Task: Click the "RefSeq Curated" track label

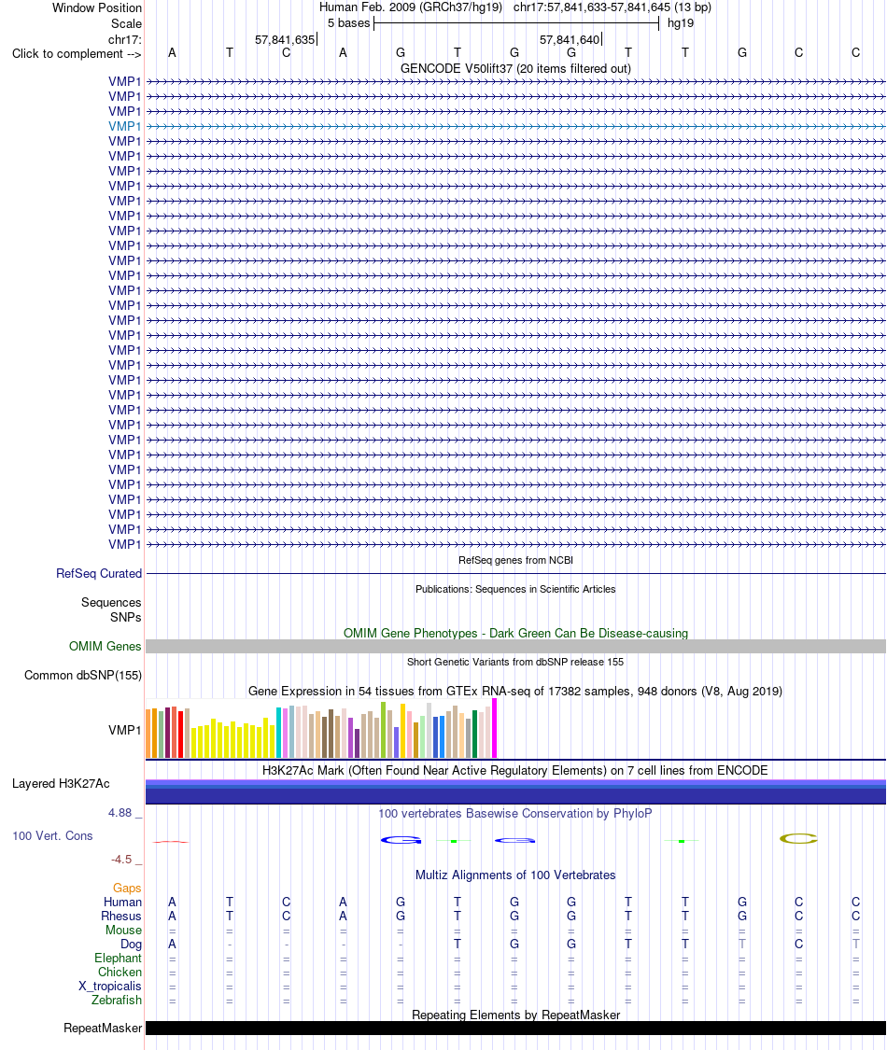Action: [x=99, y=574]
